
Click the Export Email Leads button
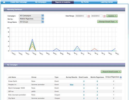(x=111, y=72)
